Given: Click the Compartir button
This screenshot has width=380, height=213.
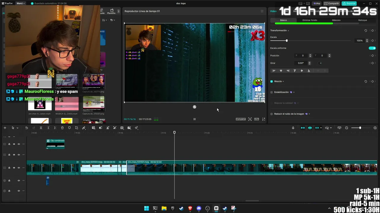Looking at the screenshot, I should click(x=331, y=4).
